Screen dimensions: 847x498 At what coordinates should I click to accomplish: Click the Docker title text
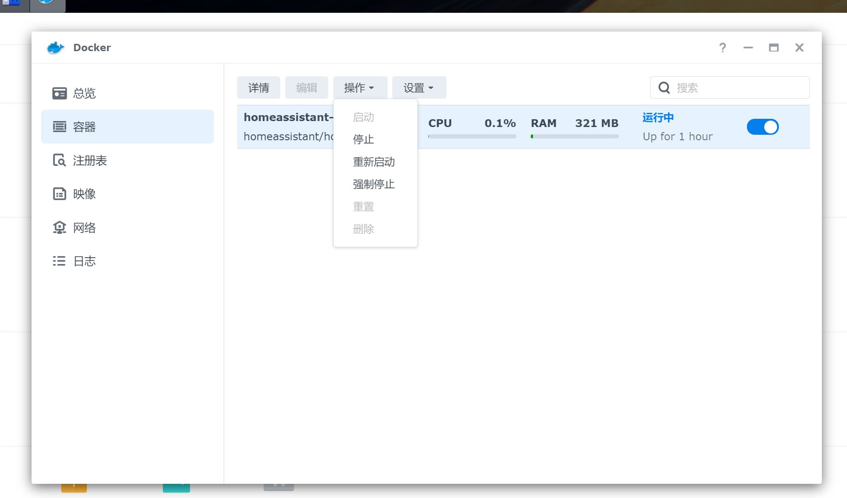[92, 48]
